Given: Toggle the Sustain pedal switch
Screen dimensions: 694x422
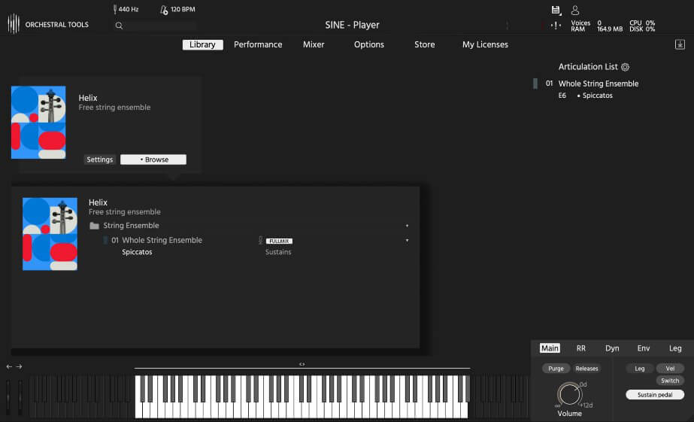Looking at the screenshot, I should [655, 394].
